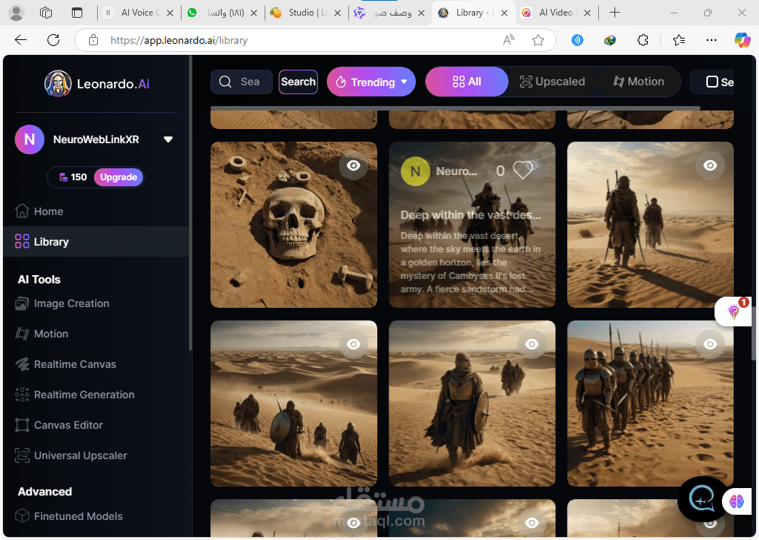Open browser extensions puzzle icon

[643, 40]
